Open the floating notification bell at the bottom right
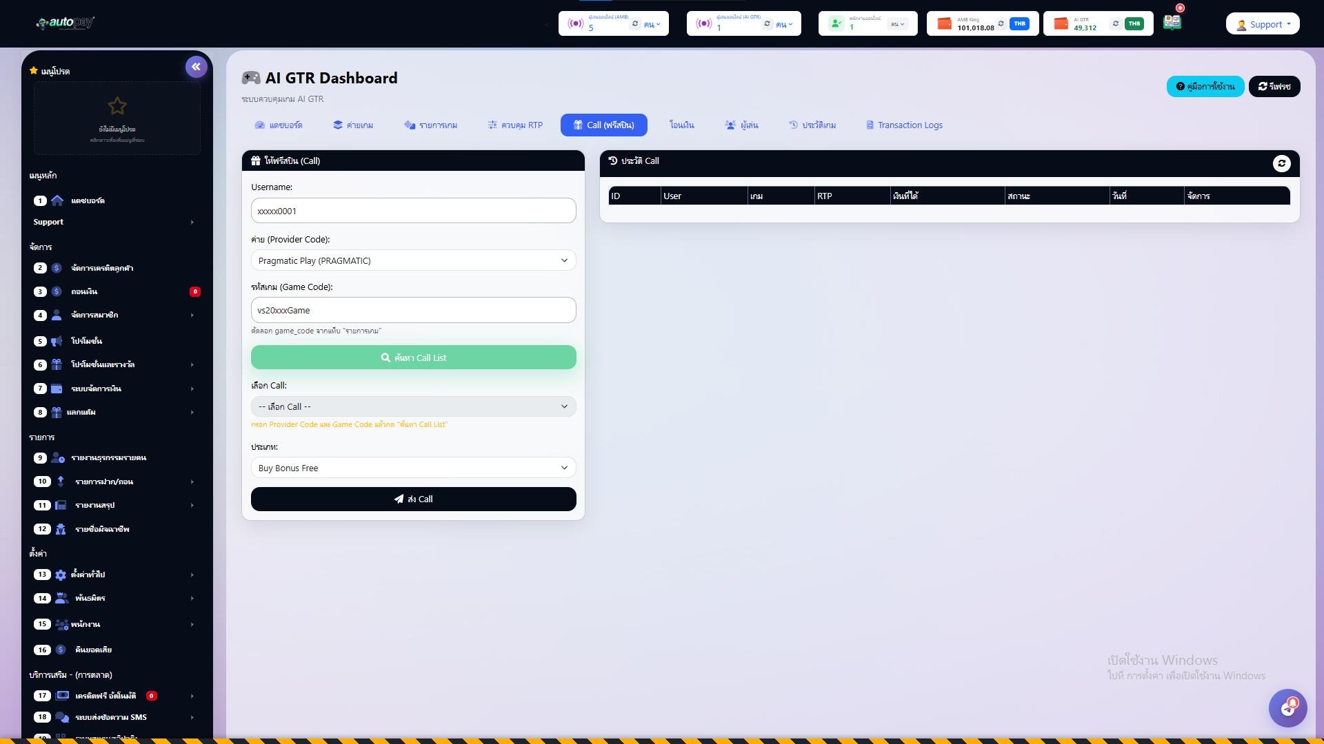The width and height of the screenshot is (1324, 744). [x=1287, y=707]
